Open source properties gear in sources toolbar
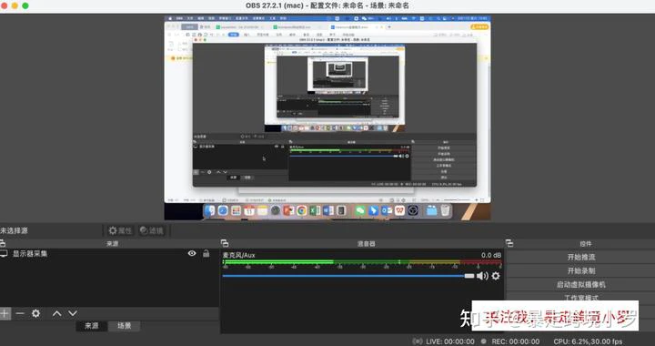 (35, 313)
